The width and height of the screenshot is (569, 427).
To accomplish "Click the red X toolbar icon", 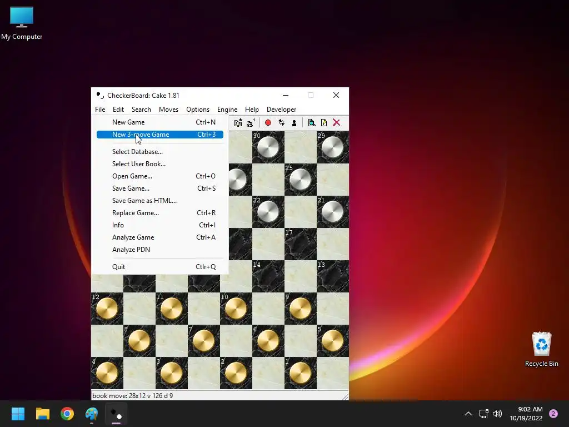I will [336, 123].
